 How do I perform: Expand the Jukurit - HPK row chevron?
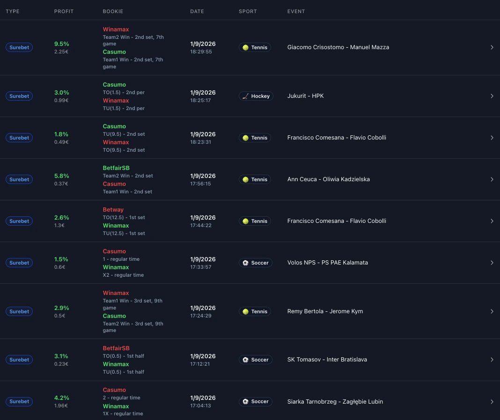[x=492, y=96]
